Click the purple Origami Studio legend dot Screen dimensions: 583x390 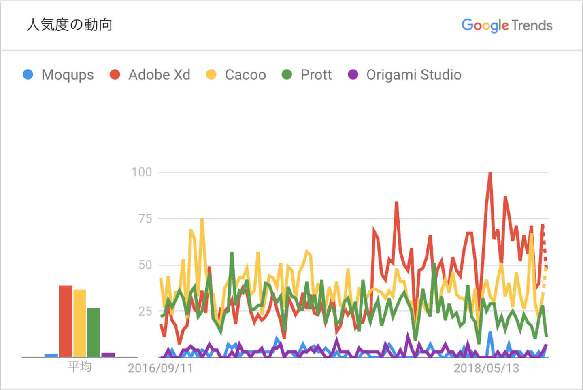coord(353,75)
